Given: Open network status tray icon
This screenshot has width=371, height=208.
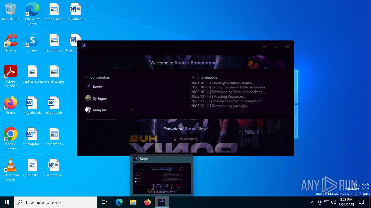Looking at the screenshot, I should click(x=327, y=202).
